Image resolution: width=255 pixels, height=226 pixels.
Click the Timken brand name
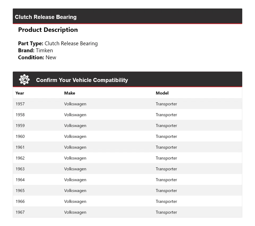44,50
